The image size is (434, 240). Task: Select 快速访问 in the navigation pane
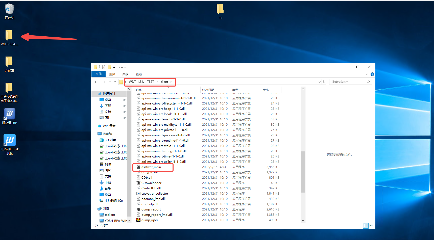coord(109,94)
